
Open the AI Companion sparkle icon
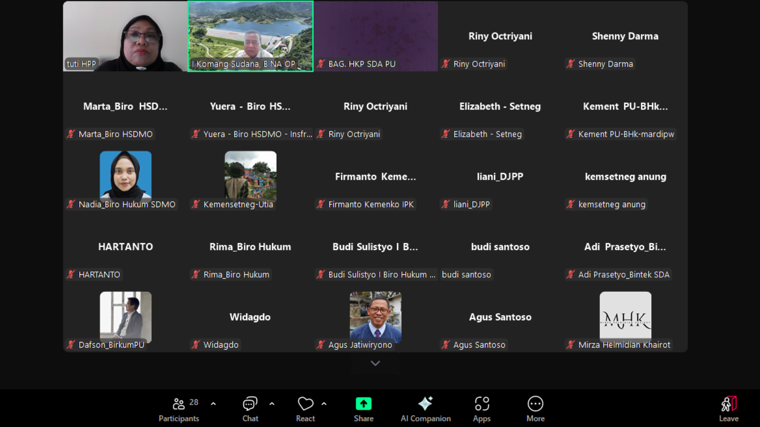426,404
